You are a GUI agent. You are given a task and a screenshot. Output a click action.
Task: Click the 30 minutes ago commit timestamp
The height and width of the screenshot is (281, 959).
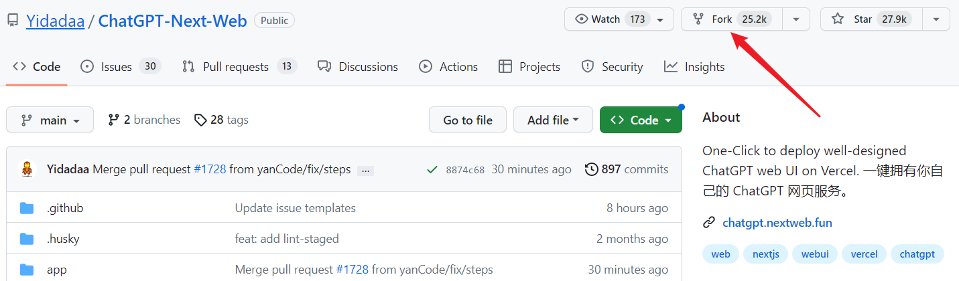[531, 169]
